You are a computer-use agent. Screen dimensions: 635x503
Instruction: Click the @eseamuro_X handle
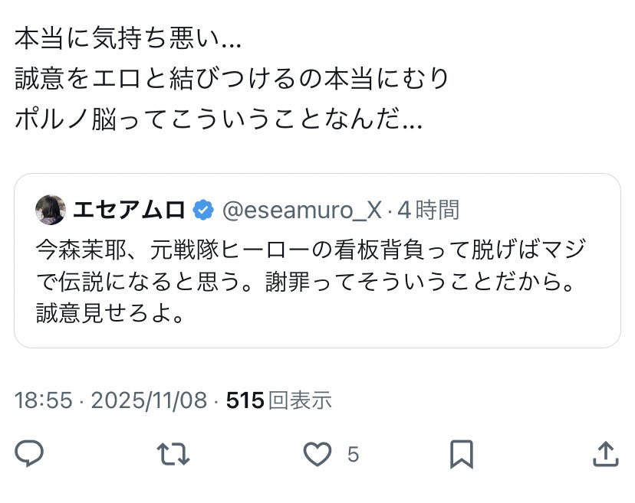pyautogui.click(x=301, y=209)
